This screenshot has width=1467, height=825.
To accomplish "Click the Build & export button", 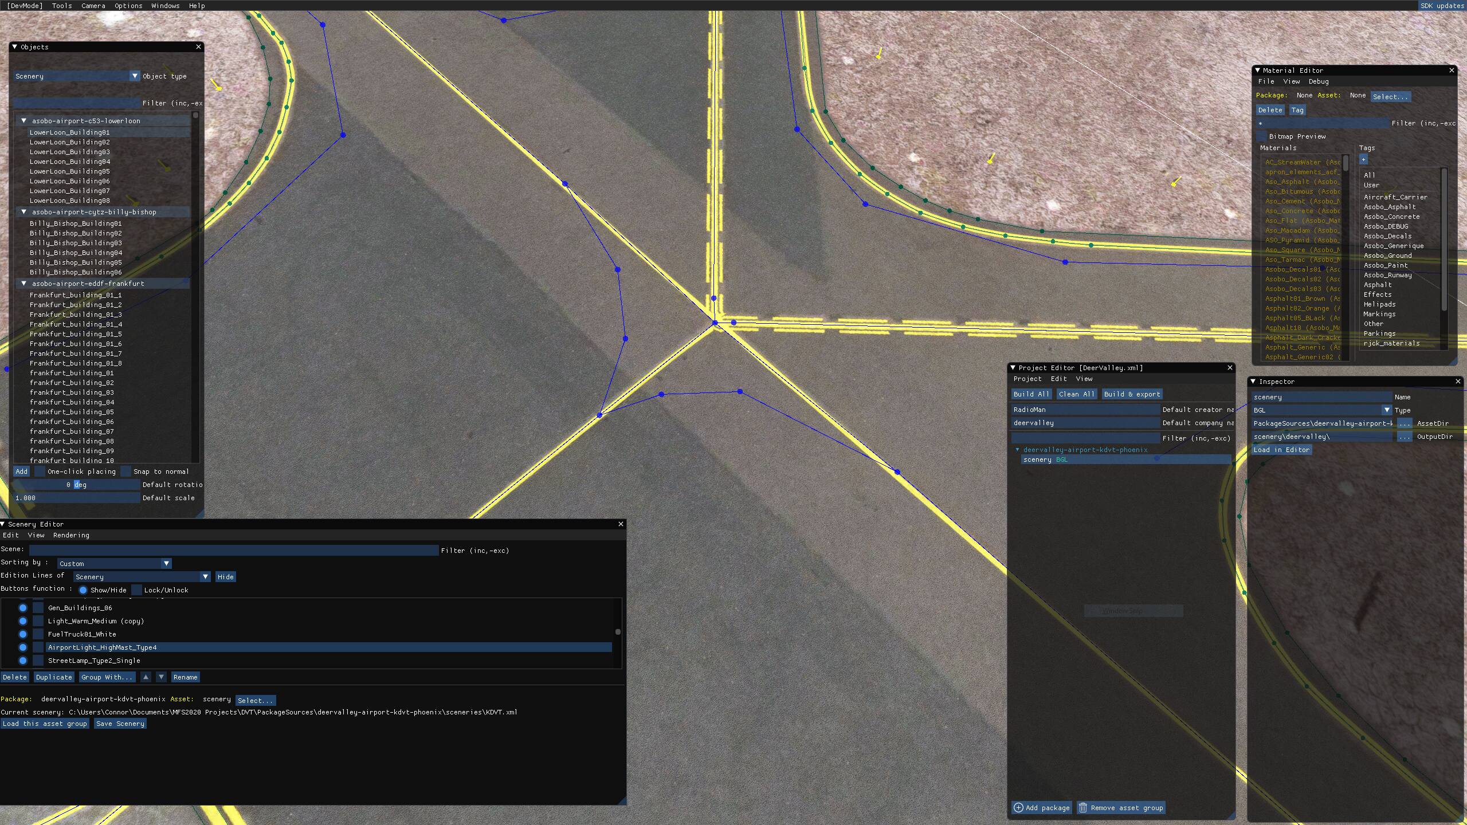I will point(1132,394).
